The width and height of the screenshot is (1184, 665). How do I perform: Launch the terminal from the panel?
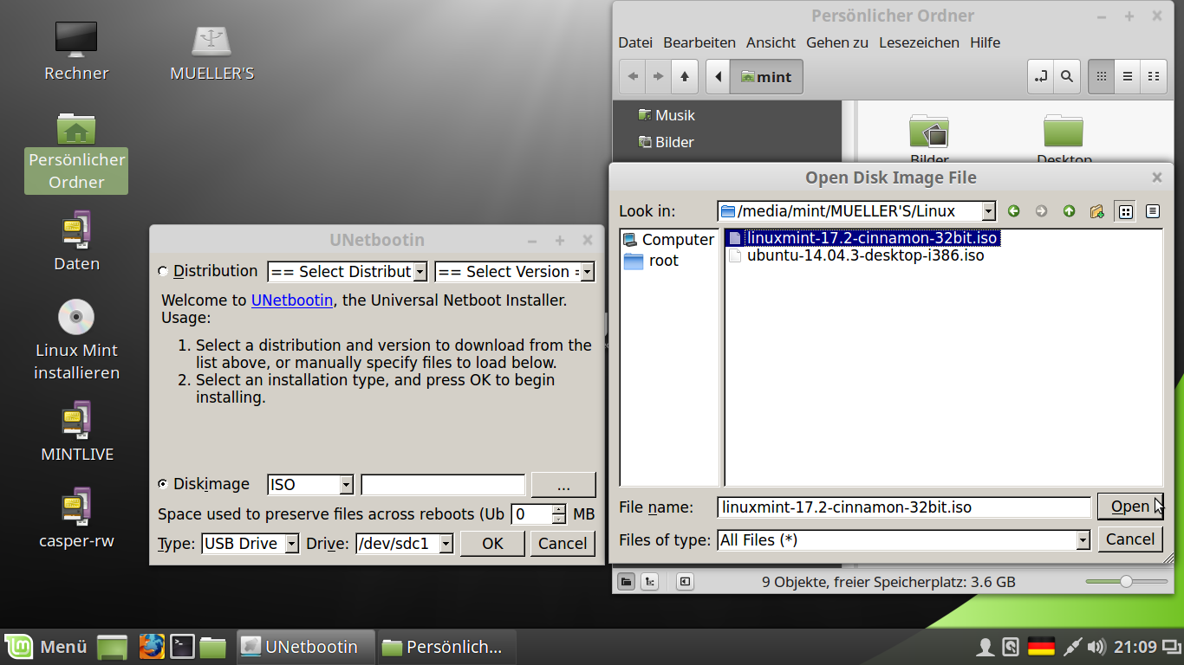tap(182, 647)
